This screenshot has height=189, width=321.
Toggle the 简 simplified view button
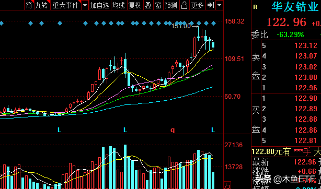[29, 5]
